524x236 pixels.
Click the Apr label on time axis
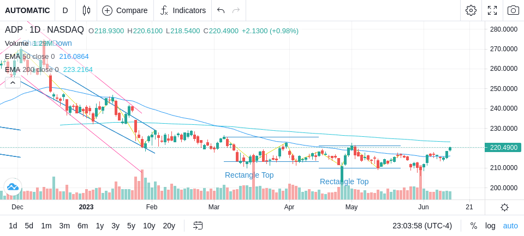[x=289, y=207]
